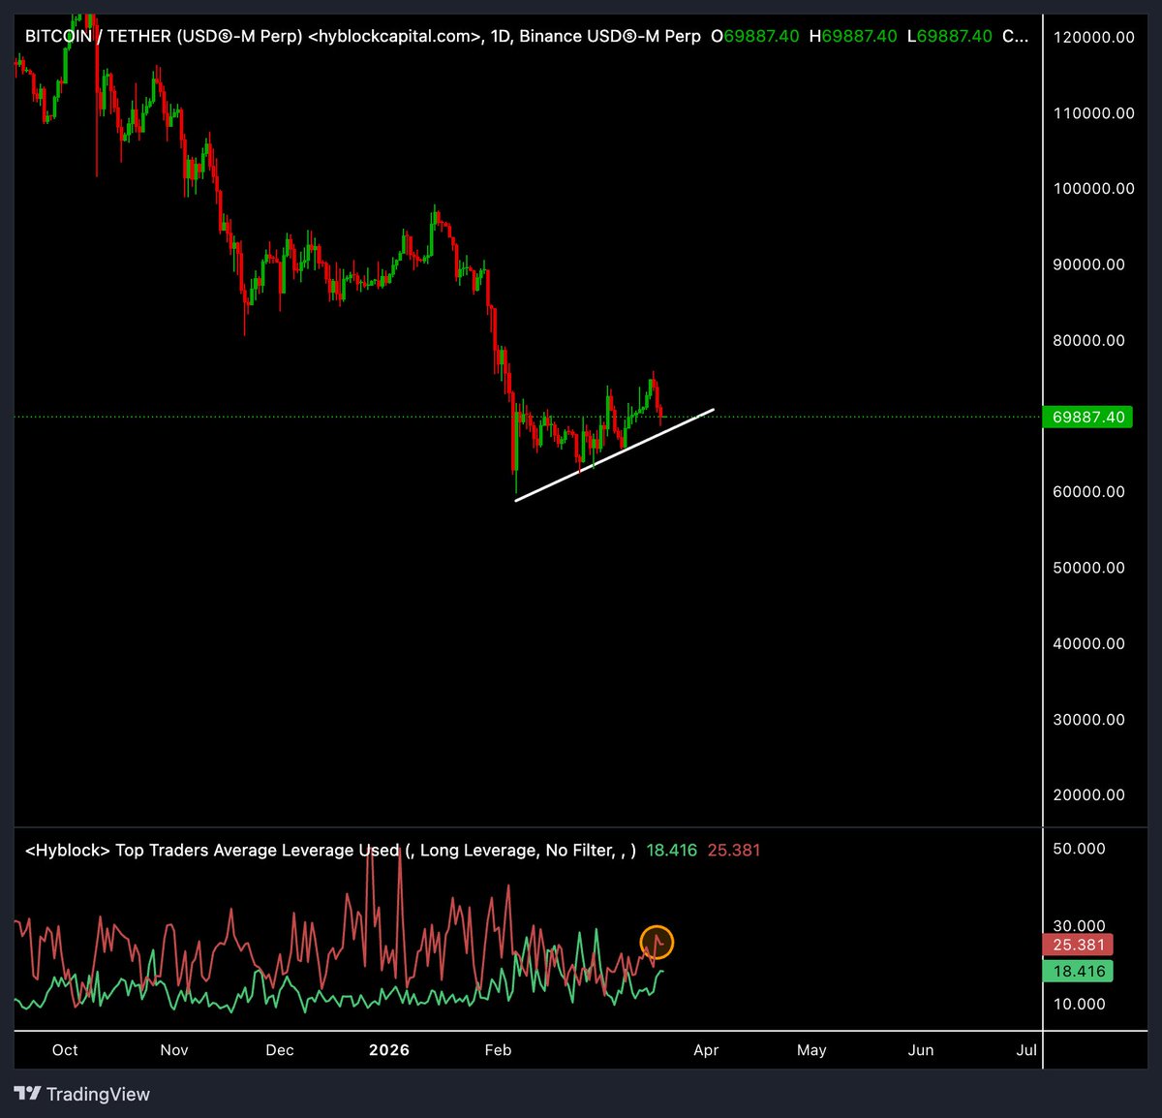
Task: Click the 110000.00 price axis label
Action: pyautogui.click(x=1093, y=113)
